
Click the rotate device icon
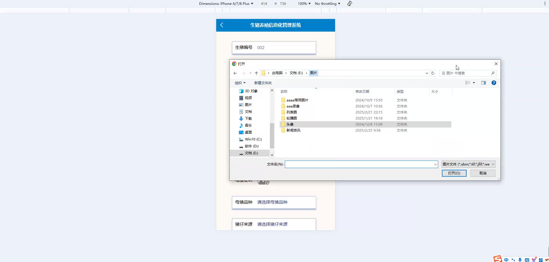(349, 4)
